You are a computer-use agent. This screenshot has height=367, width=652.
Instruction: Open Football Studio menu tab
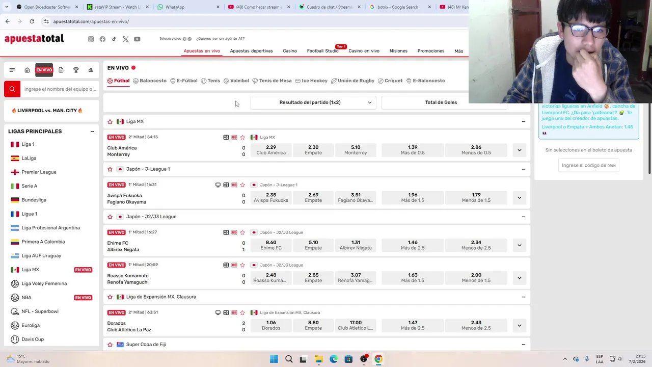point(322,51)
